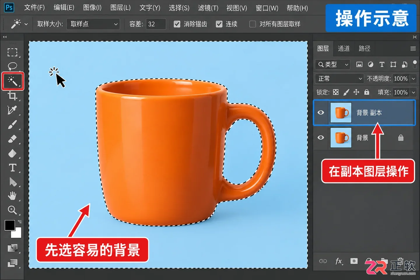Hide the 背景 layer via eye icon

pyautogui.click(x=321, y=137)
